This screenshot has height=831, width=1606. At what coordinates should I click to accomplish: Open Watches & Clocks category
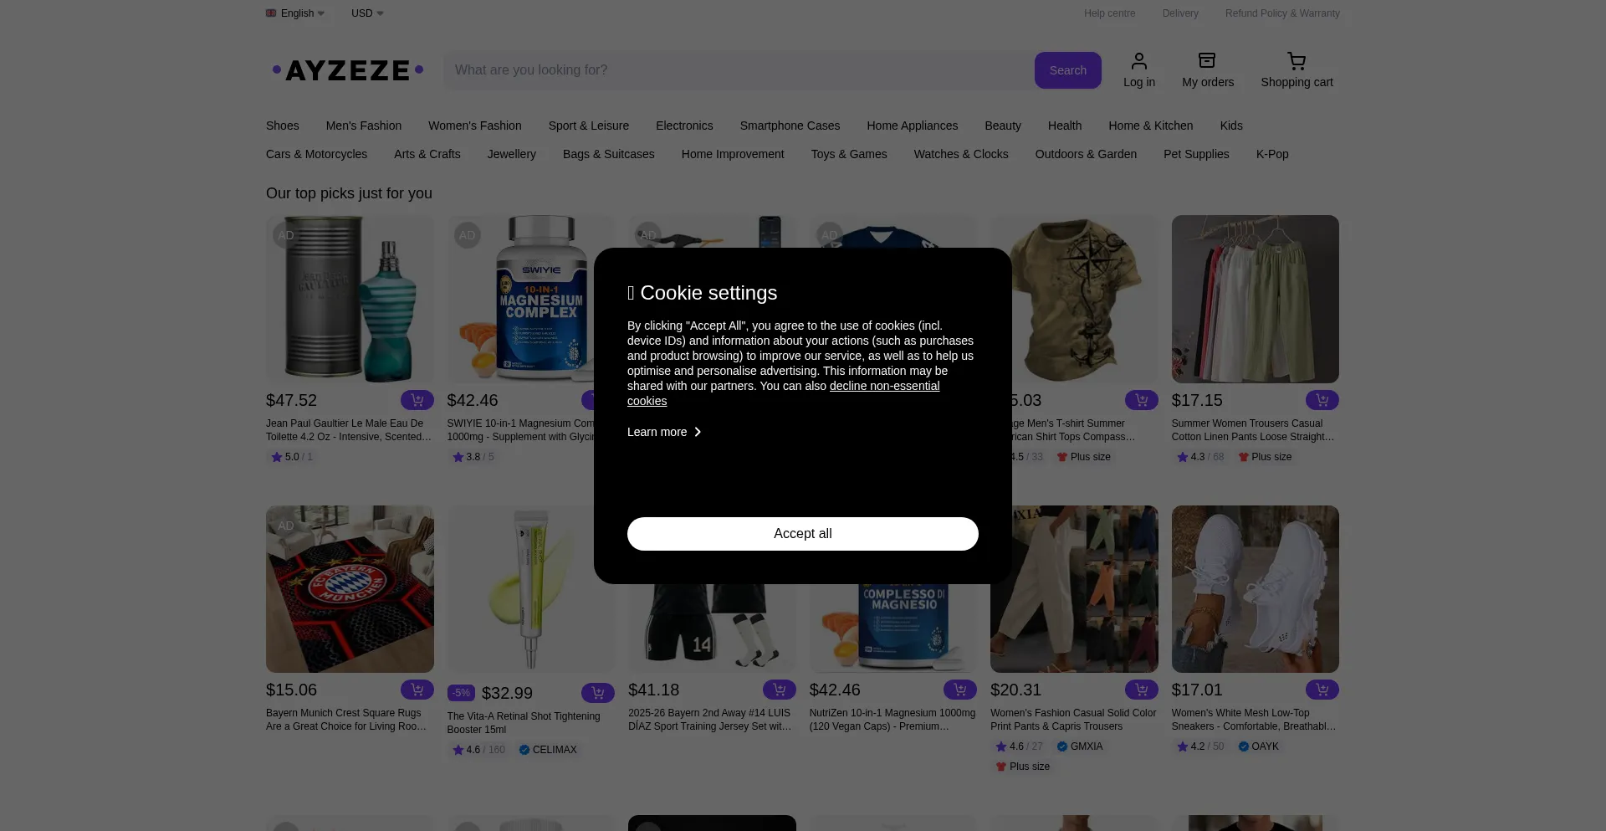point(961,154)
